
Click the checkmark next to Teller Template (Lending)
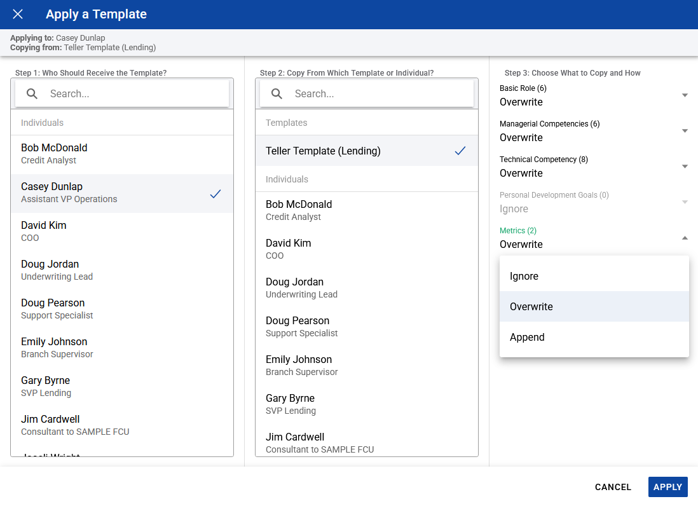point(460,151)
